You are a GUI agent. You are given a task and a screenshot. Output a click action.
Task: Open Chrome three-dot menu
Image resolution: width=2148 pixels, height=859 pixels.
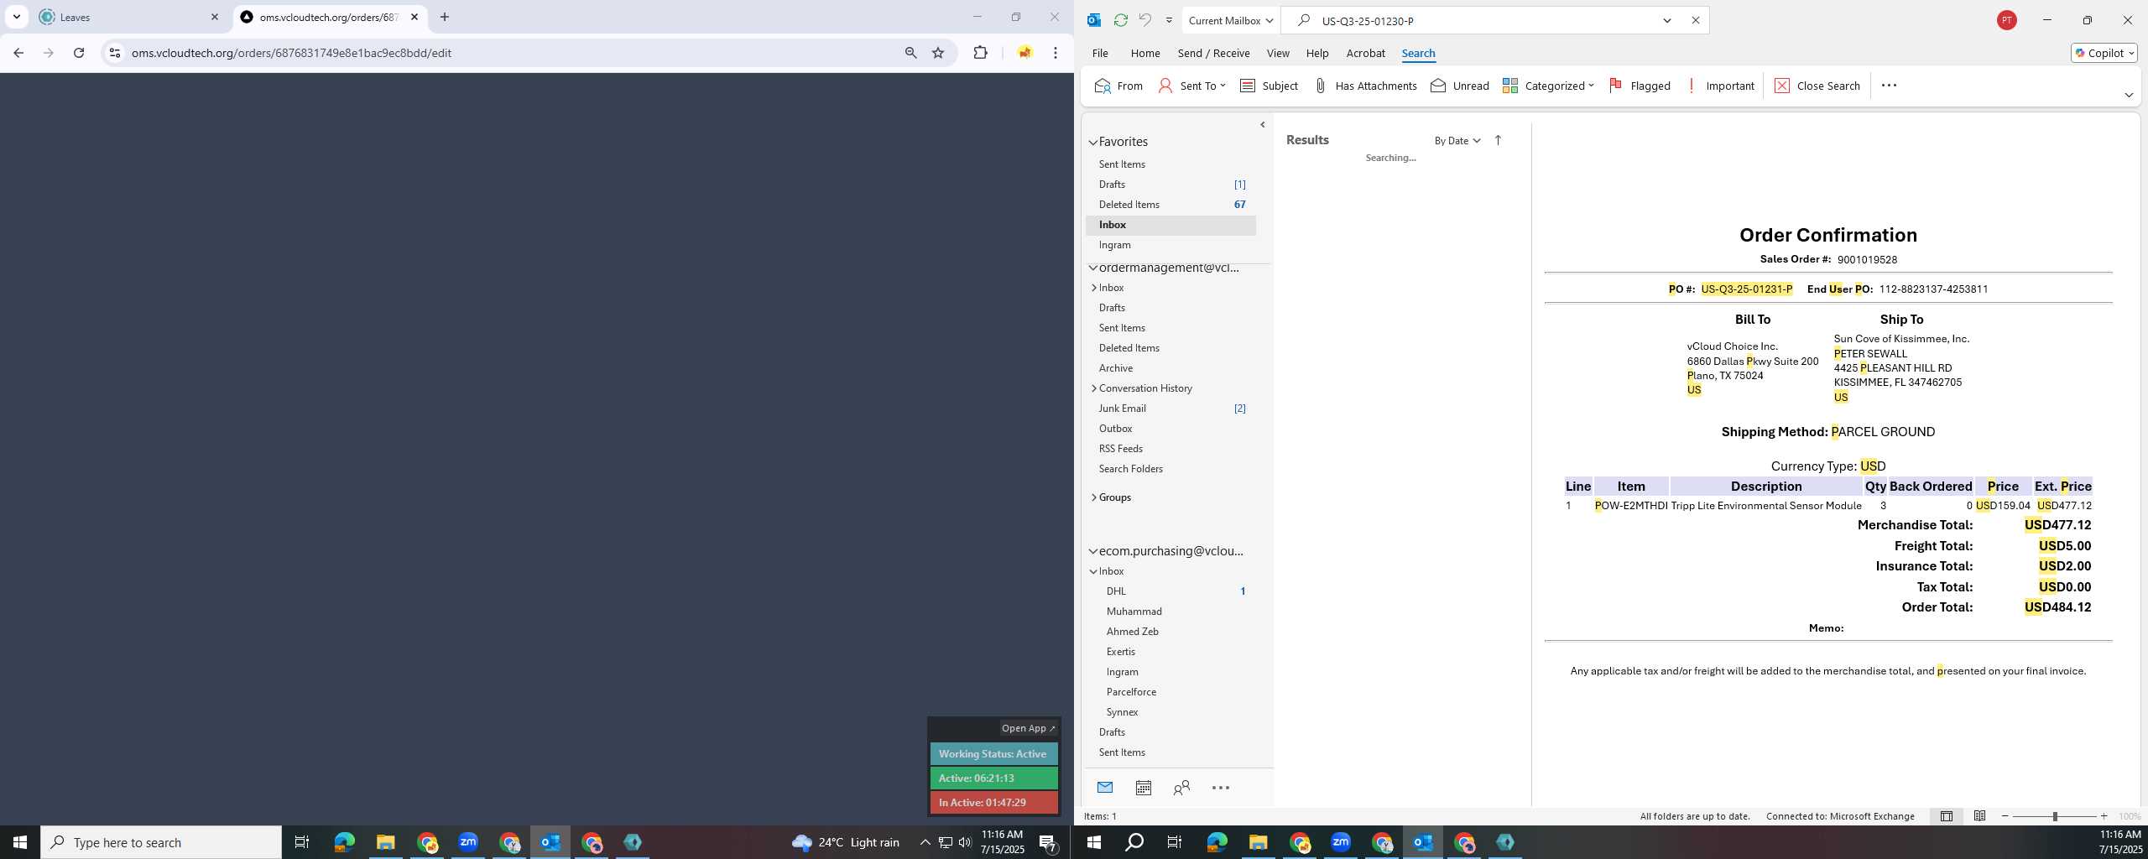(x=1056, y=53)
